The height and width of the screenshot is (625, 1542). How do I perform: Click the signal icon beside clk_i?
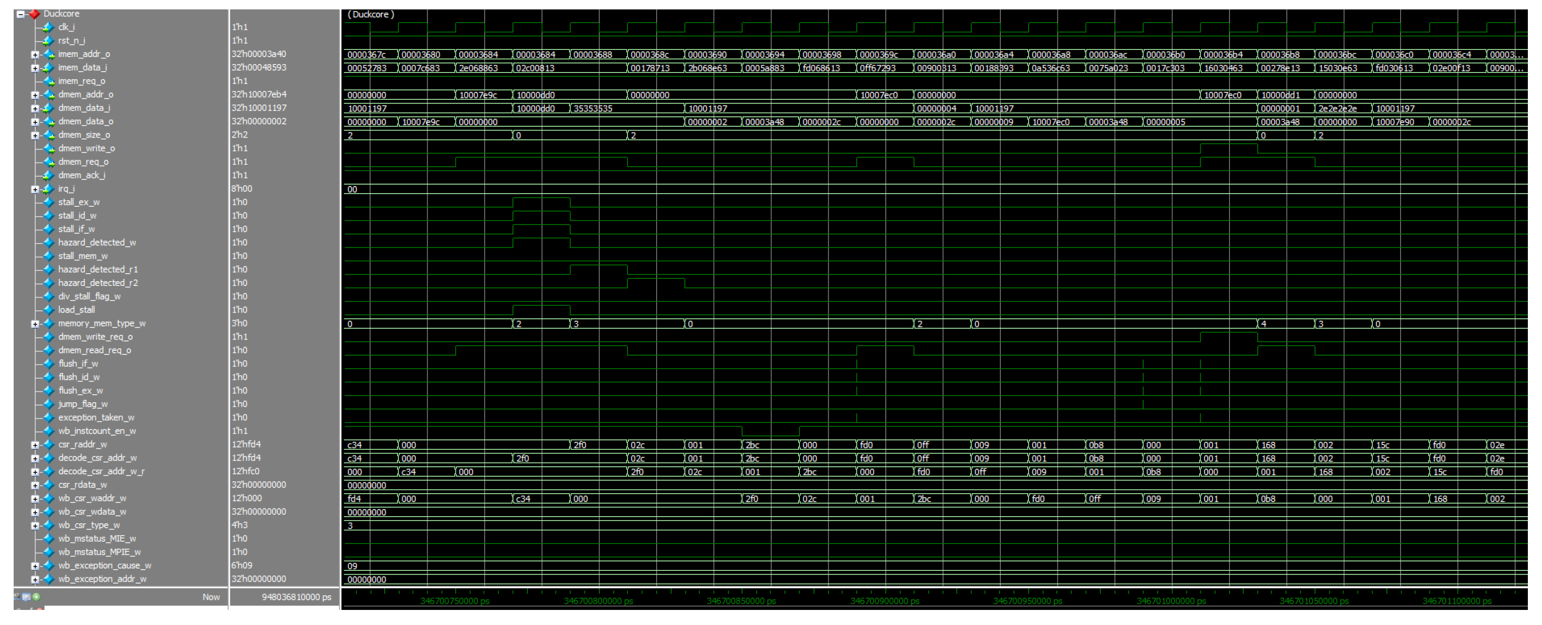tap(49, 27)
